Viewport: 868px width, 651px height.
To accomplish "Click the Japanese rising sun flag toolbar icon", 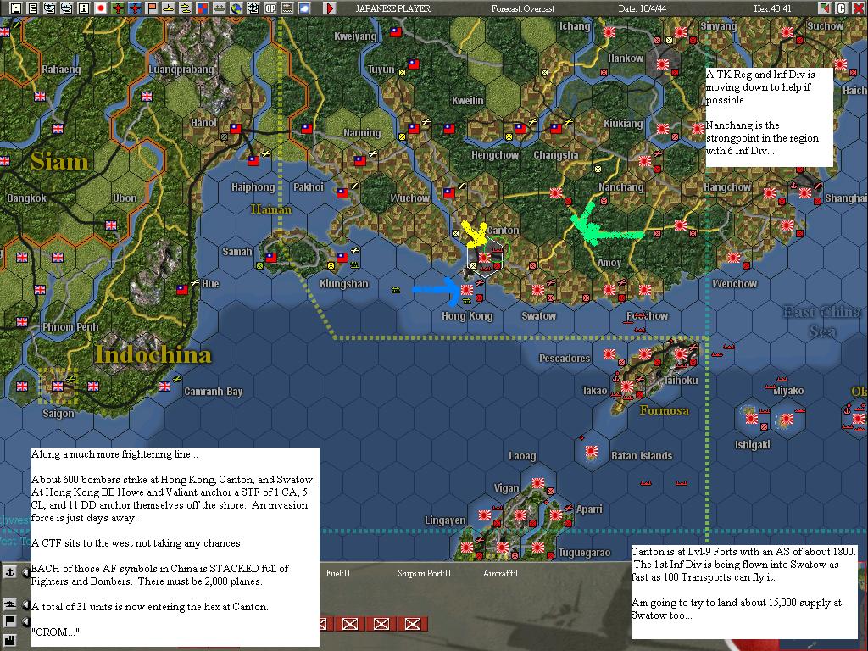I will [101, 8].
